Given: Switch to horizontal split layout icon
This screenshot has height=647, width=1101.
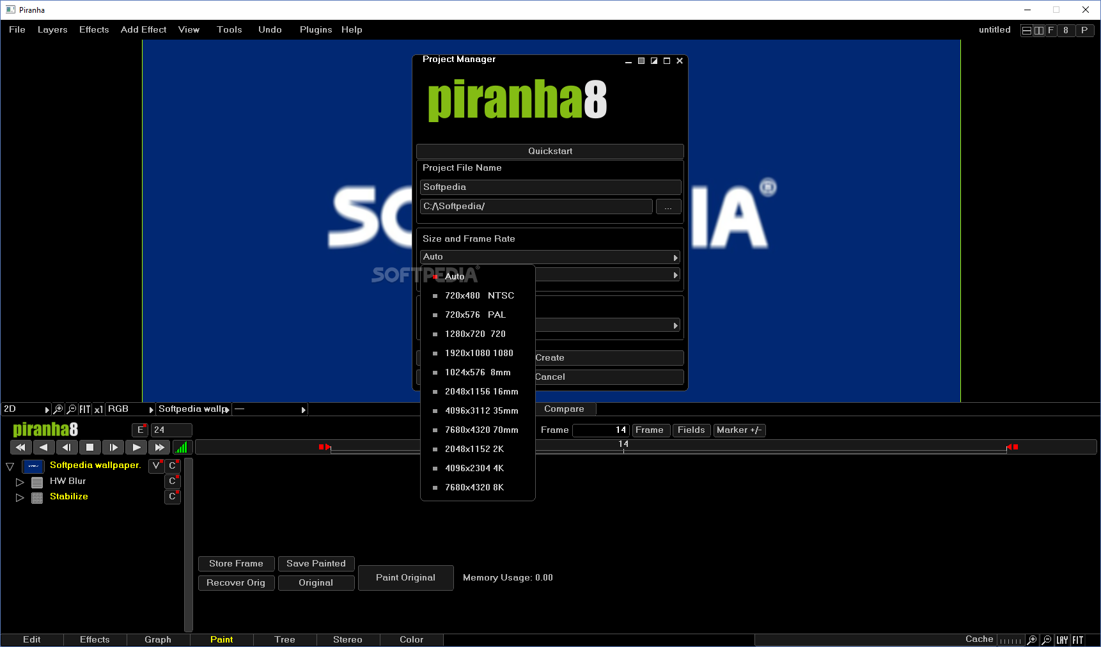Looking at the screenshot, I should pyautogui.click(x=1027, y=30).
